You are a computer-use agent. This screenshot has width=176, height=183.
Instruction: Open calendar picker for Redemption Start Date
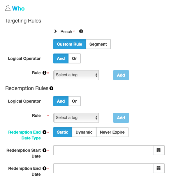coord(159,150)
